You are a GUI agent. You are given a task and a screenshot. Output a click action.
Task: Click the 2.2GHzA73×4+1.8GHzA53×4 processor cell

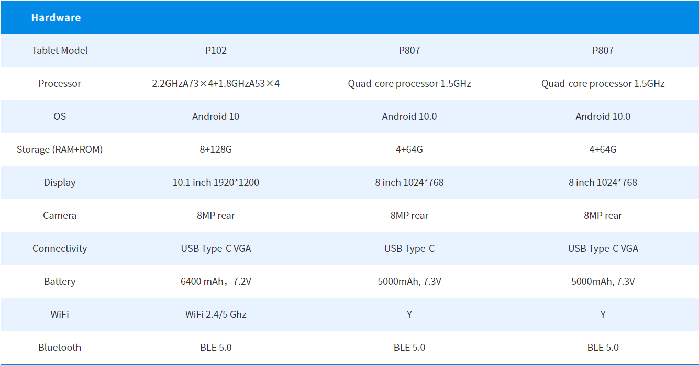[216, 83]
